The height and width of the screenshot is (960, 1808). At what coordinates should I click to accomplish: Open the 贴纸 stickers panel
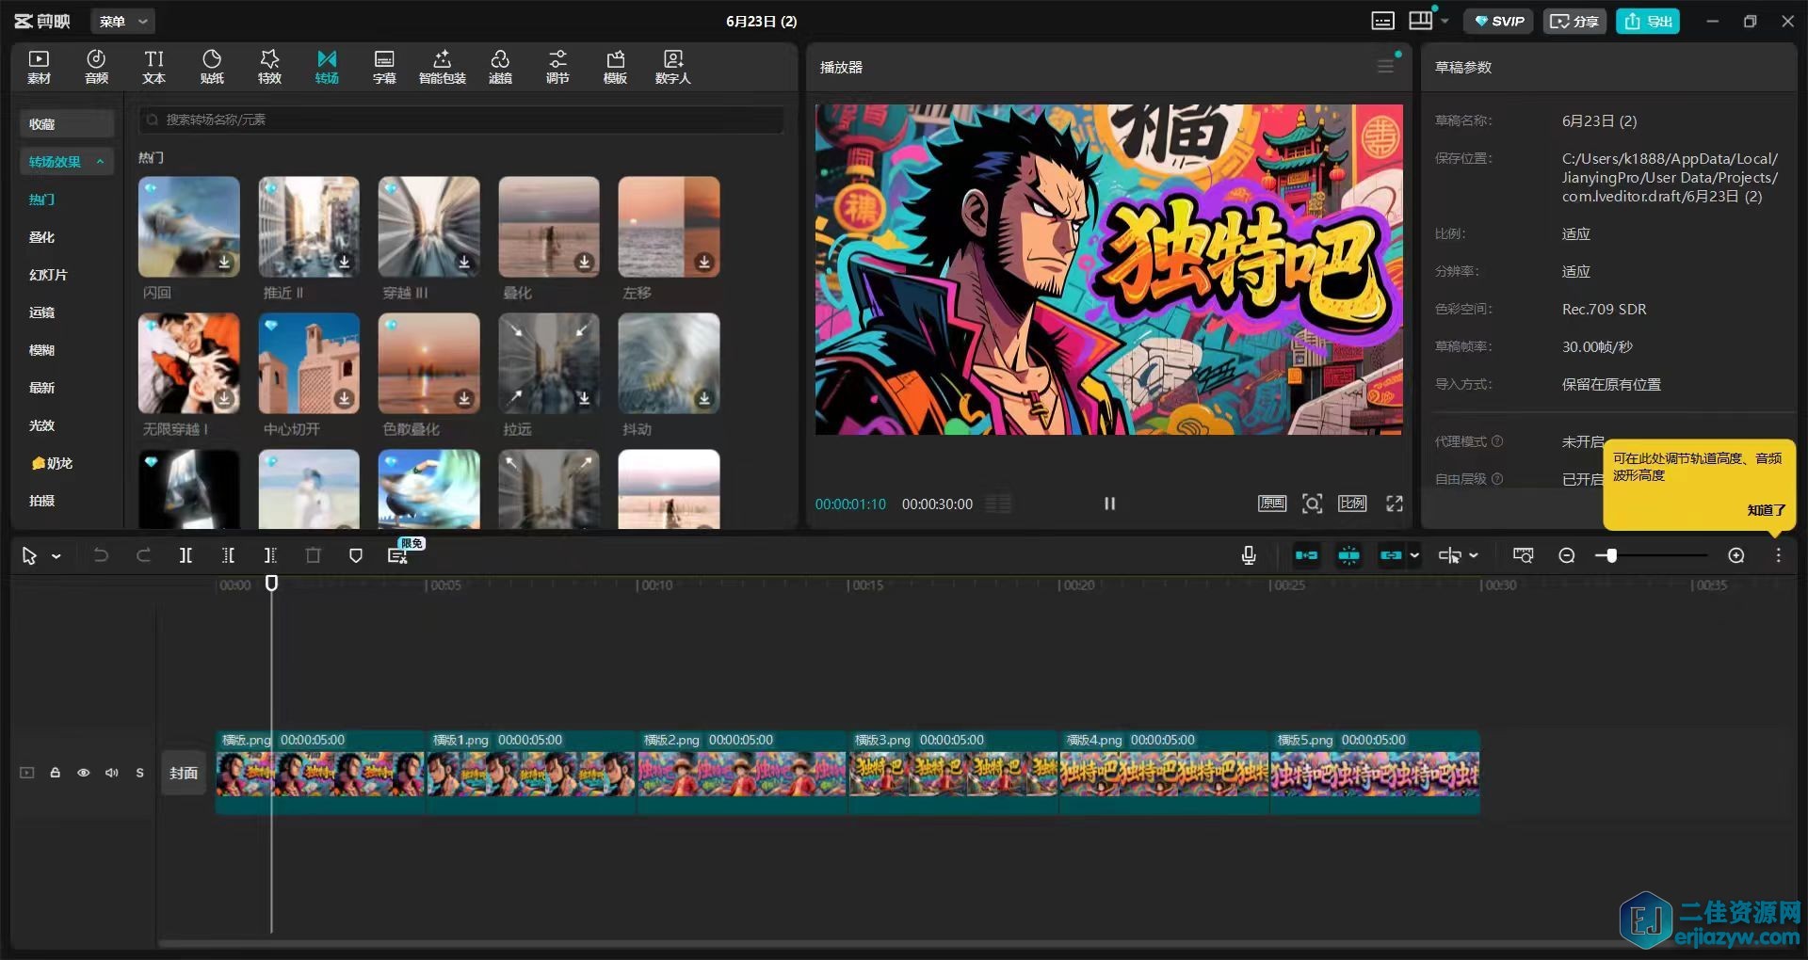point(212,67)
